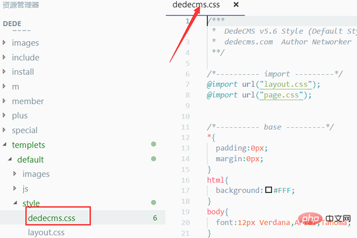357x238 pixels.
Task: Select the top-level images folder name
Action: pyautogui.click(x=26, y=43)
